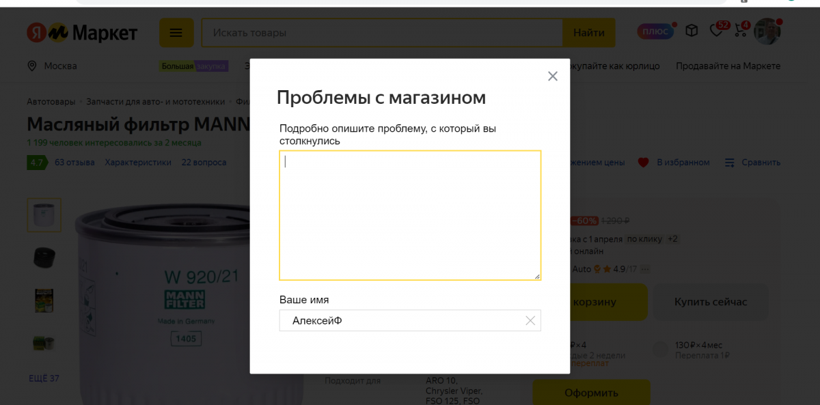Screen dimensions: 820x405
Task: Close the Проблемы с магазином dialog
Action: [553, 76]
